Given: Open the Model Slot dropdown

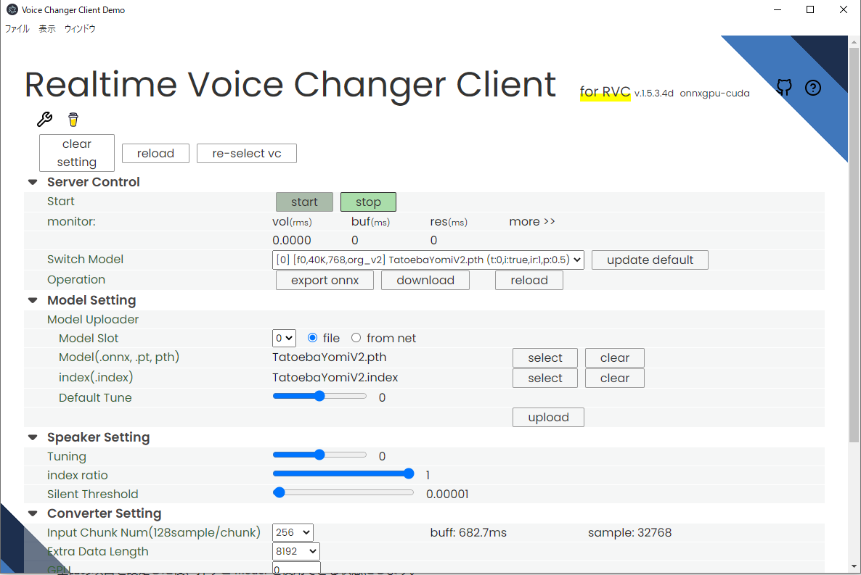Looking at the screenshot, I should (x=284, y=338).
